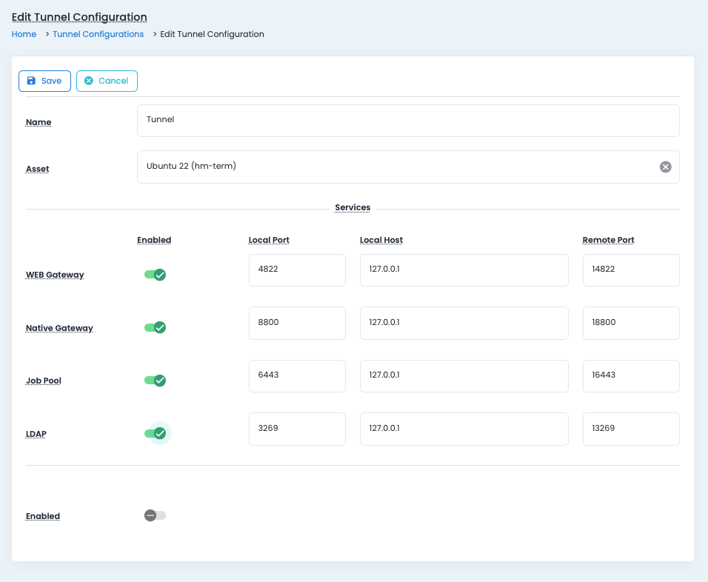Screen dimensions: 708x582
Task: Select the Native Gateway Local Host field
Action: point(464,323)
